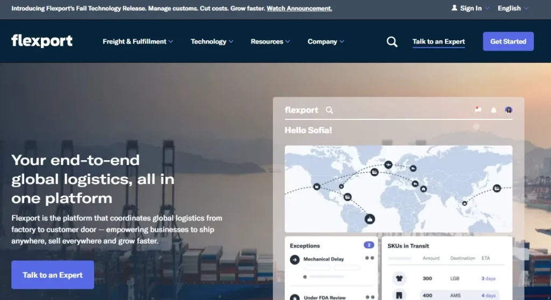The width and height of the screenshot is (551, 300).
Task: Click the Mechanical Delay progress bar
Action: pyautogui.click(x=324, y=277)
